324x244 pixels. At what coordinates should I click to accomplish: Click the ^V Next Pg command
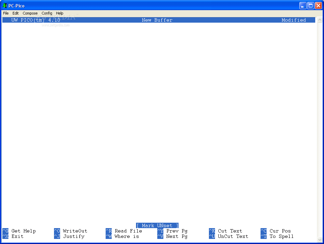click(x=172, y=236)
